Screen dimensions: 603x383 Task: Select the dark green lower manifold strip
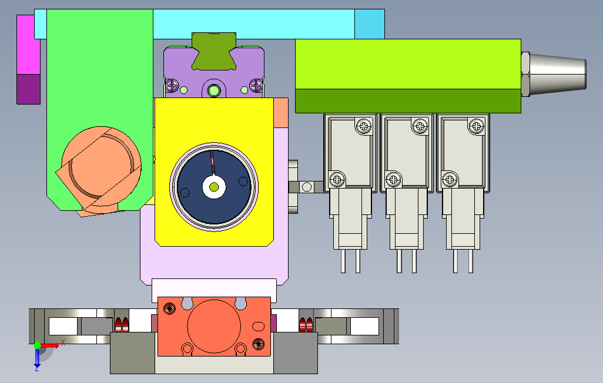pyautogui.click(x=408, y=101)
